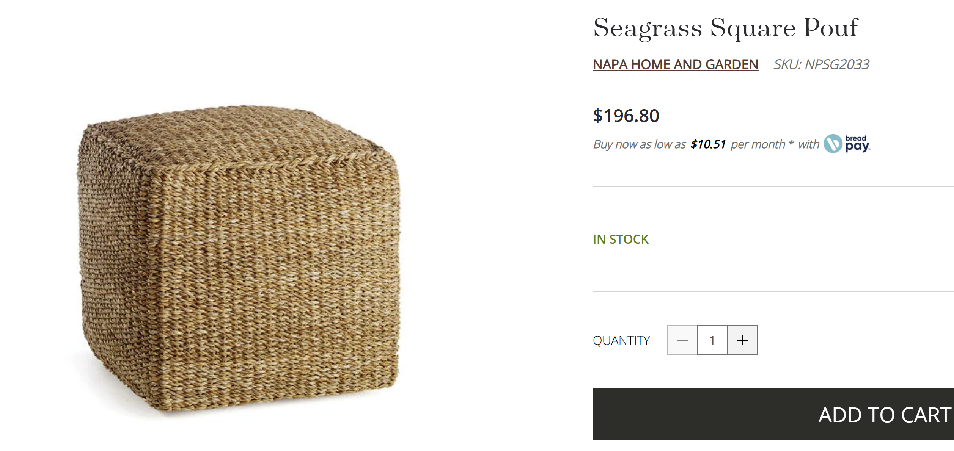Screen dimensions: 954x451
Task: Increase quantity with the plus button
Action: click(742, 340)
